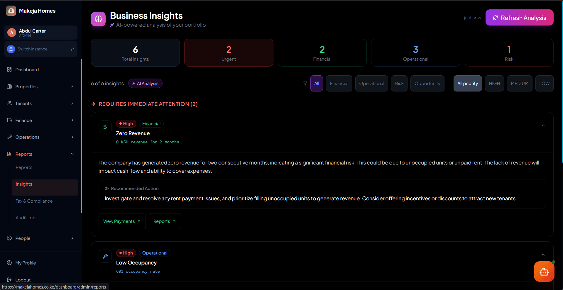Expand the Finance menu chevron
The width and height of the screenshot is (563, 290).
coord(72,120)
